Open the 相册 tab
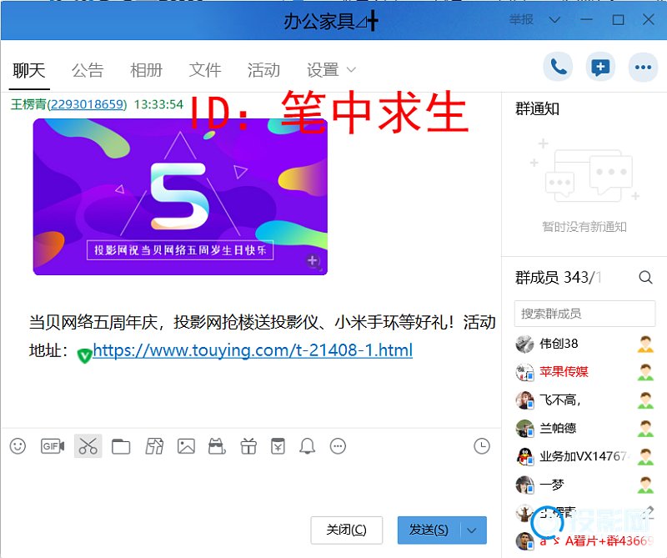667x558 pixels. click(147, 70)
